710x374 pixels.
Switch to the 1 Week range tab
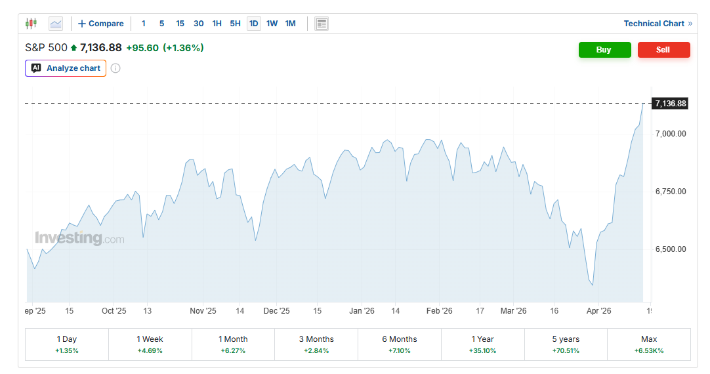(x=150, y=344)
